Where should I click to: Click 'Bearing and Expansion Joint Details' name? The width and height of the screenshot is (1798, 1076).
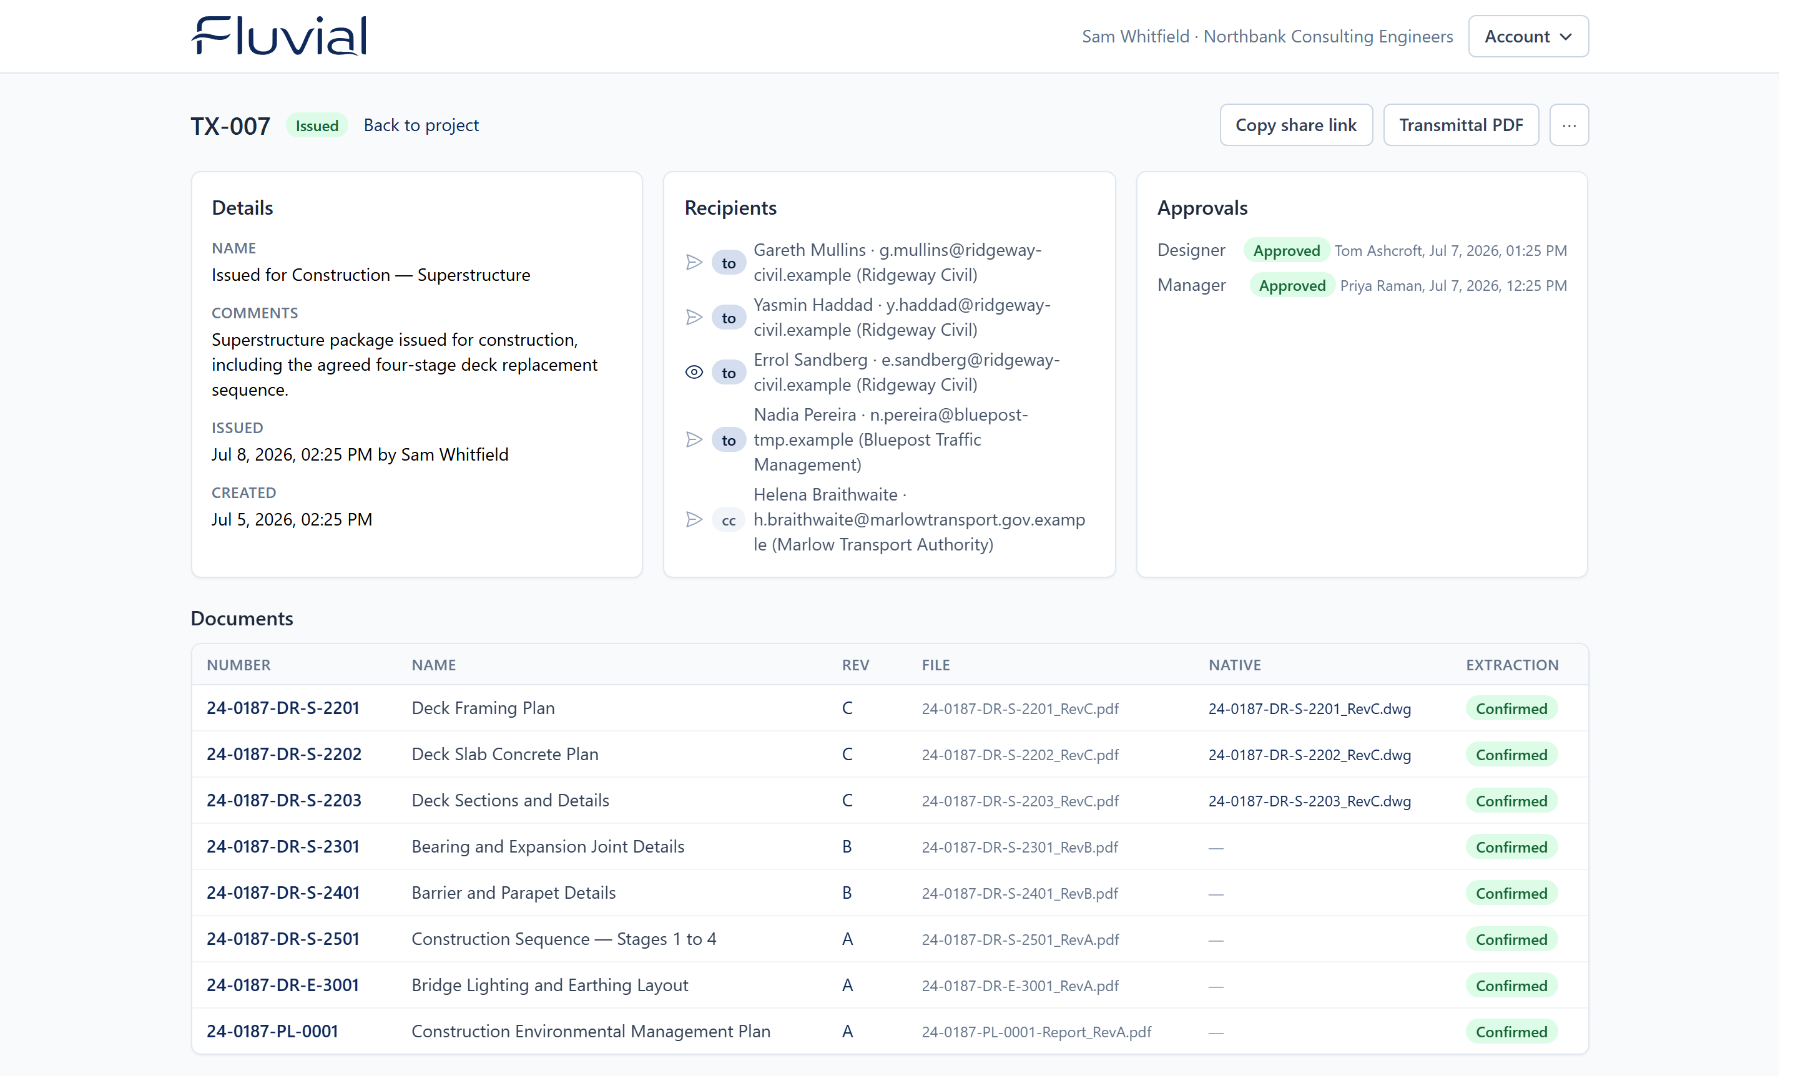point(548,847)
